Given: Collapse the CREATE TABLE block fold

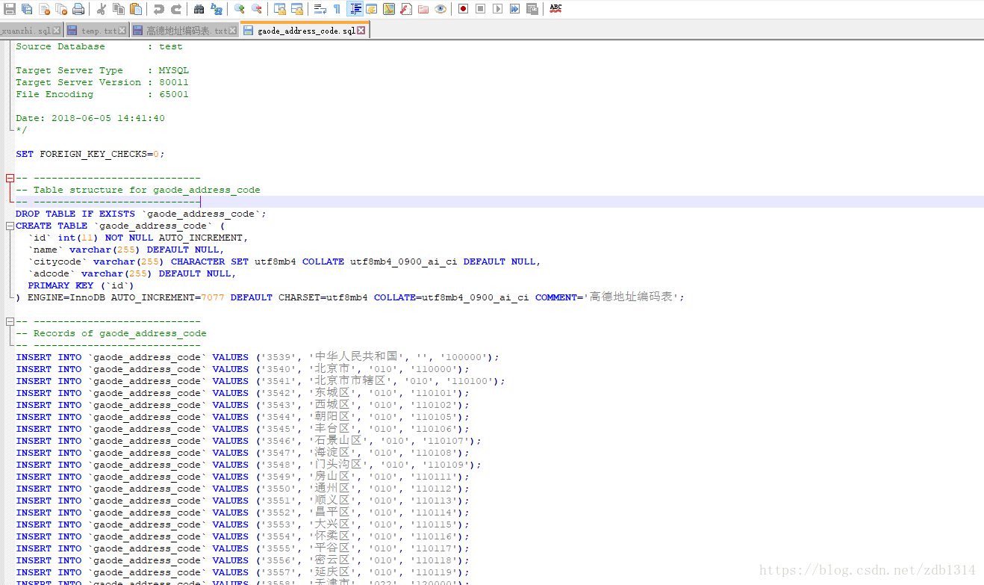Looking at the screenshot, I should [x=10, y=226].
